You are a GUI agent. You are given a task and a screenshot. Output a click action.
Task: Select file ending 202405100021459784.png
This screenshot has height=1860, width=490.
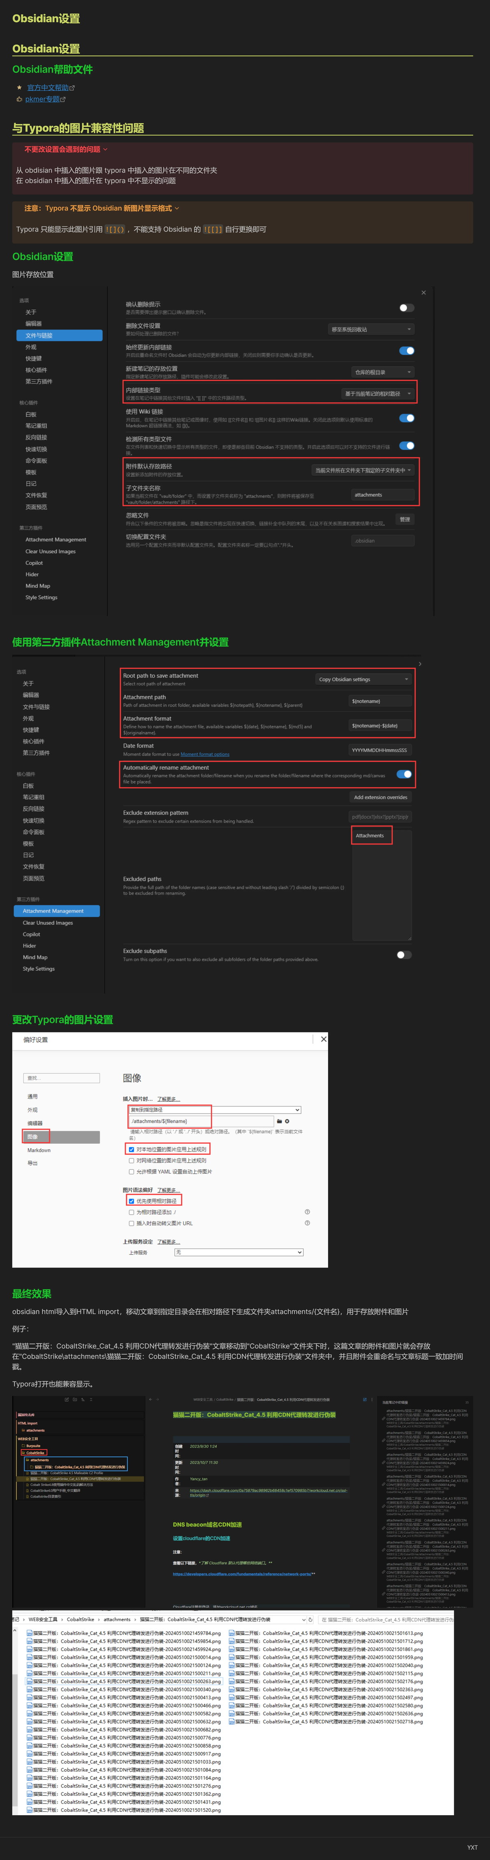point(123,1633)
